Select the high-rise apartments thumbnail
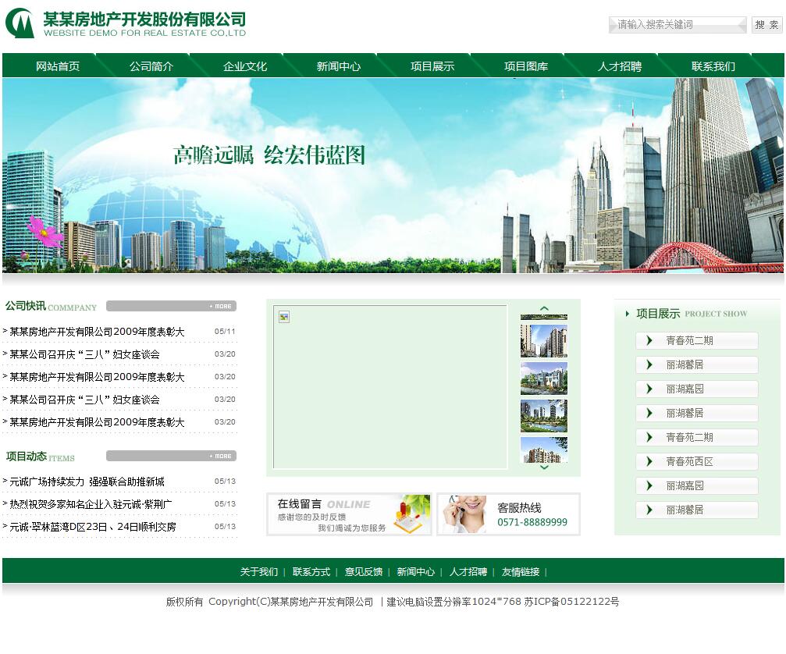The width and height of the screenshot is (786, 654). tap(544, 341)
